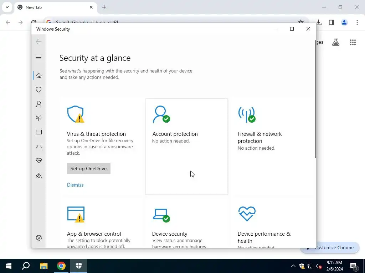Click the App & browser control tile icon
This screenshot has width=365, height=273.
coord(76,214)
